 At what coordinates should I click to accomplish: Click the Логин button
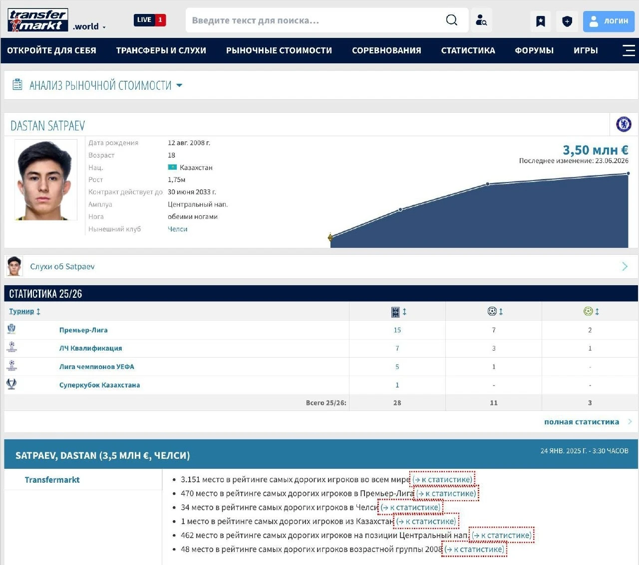pyautogui.click(x=609, y=21)
